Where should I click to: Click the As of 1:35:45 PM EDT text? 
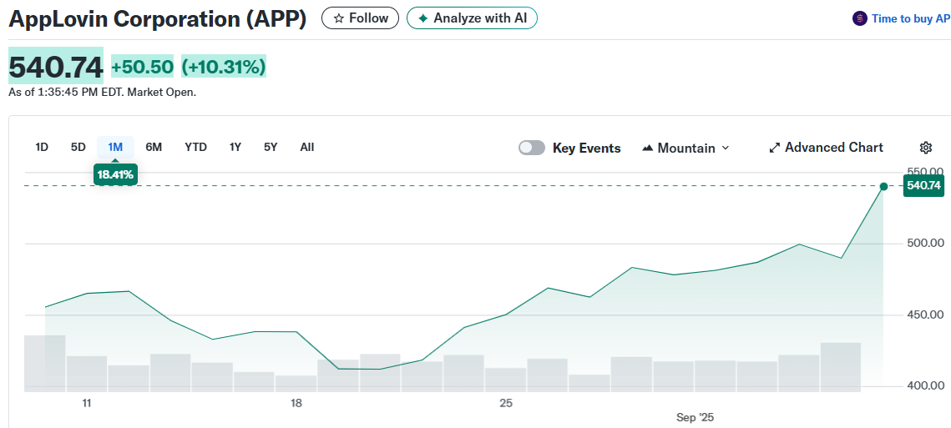point(103,93)
